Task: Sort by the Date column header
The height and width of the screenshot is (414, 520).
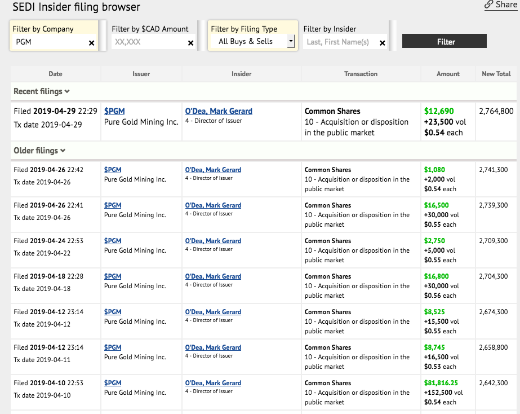Action: tap(55, 74)
